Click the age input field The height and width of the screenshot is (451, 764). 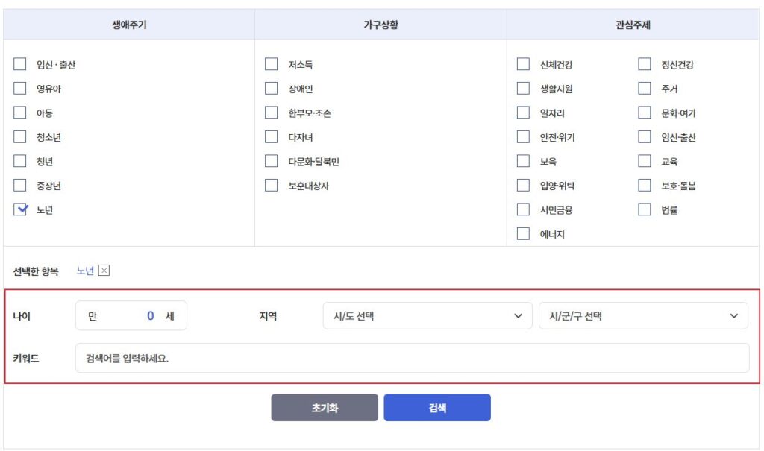131,316
